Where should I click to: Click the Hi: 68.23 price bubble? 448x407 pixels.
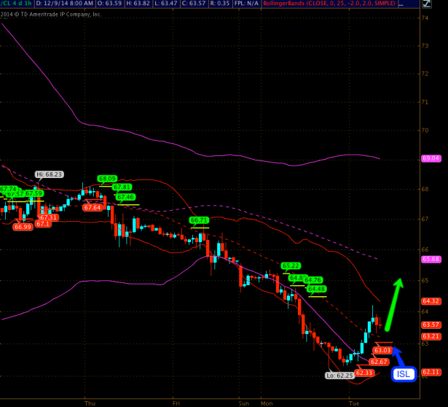tap(50, 174)
